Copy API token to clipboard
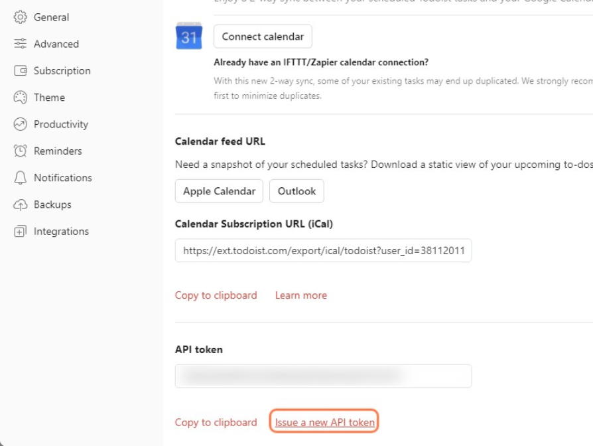 pyautogui.click(x=216, y=423)
